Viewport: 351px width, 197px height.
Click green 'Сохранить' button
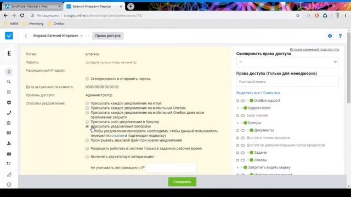(x=182, y=182)
